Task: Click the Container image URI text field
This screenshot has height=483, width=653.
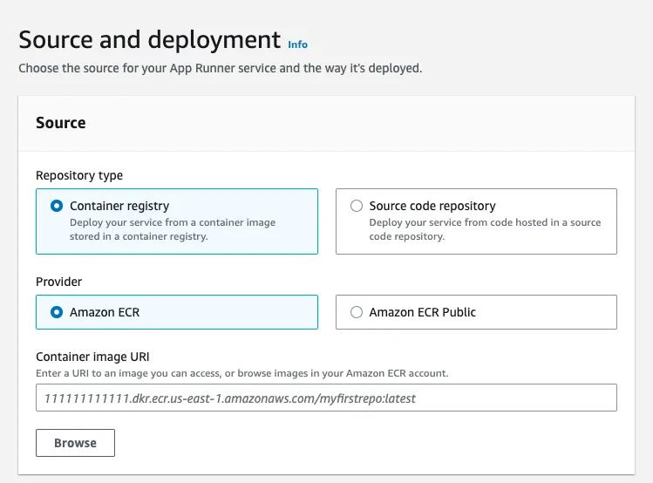Action: (326, 398)
